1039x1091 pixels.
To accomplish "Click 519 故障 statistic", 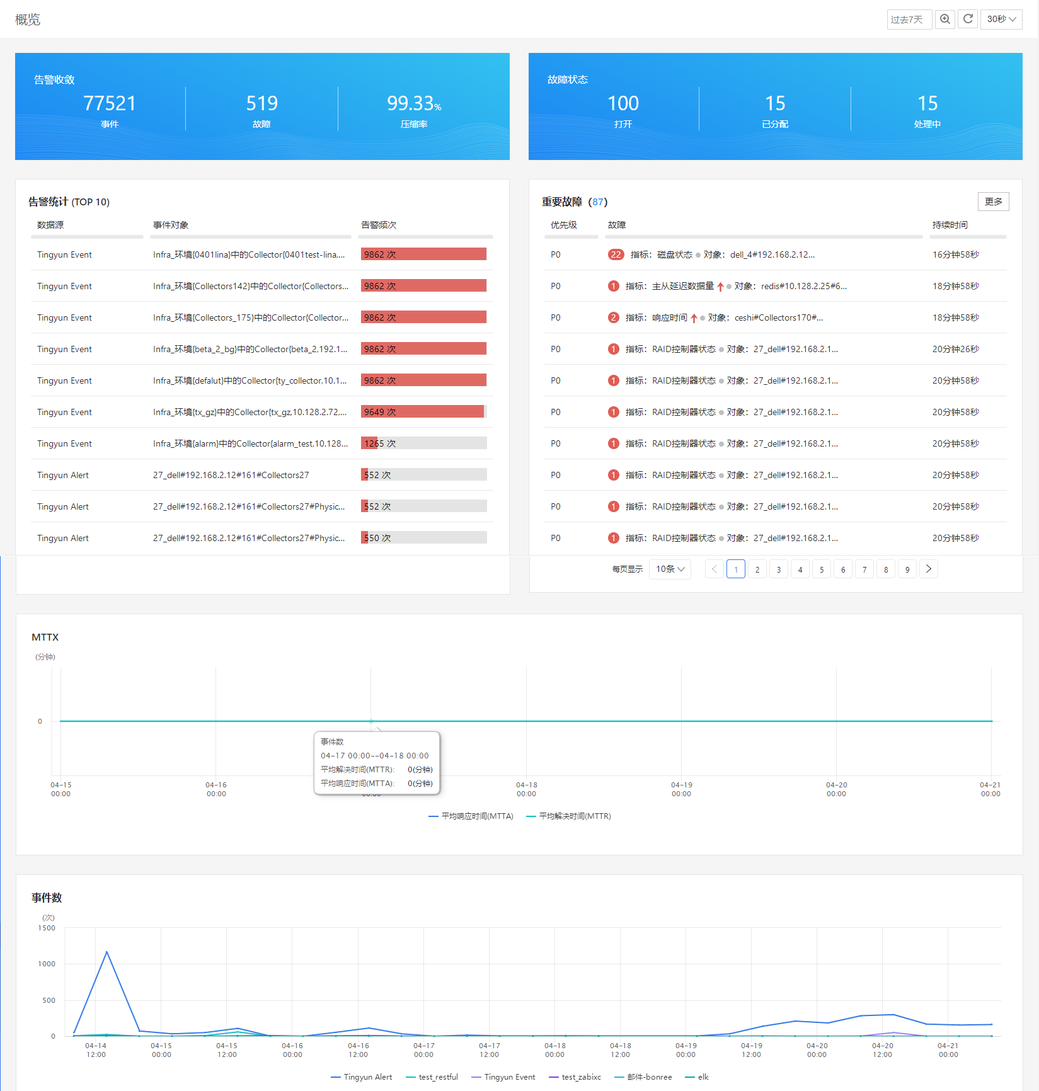I will (x=261, y=110).
